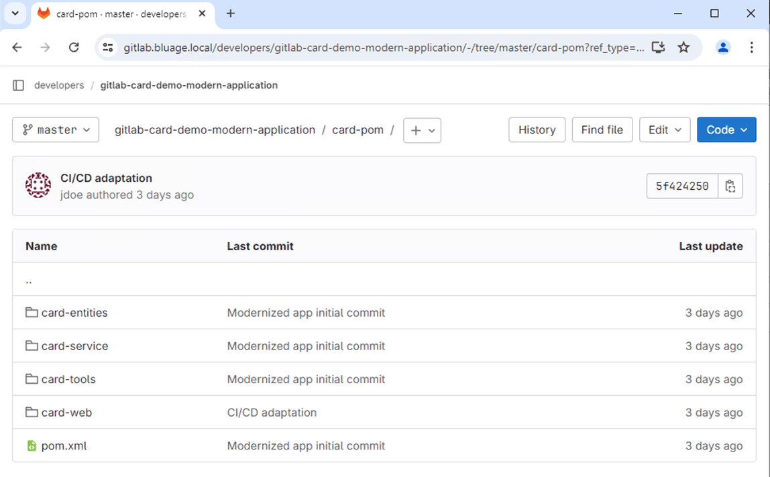This screenshot has width=770, height=477.
Task: Open the GitLab sidebar toggle icon
Action: pos(18,85)
